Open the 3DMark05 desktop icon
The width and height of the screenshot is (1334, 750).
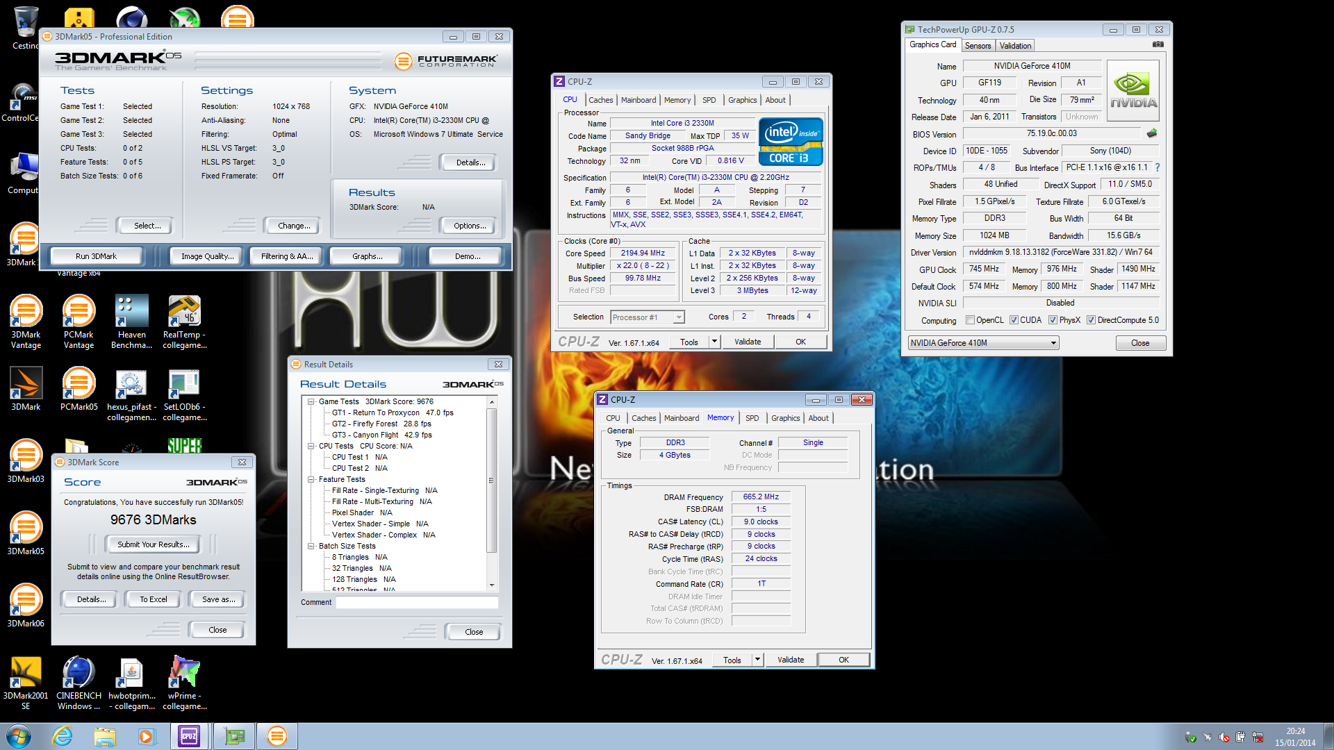click(x=26, y=533)
